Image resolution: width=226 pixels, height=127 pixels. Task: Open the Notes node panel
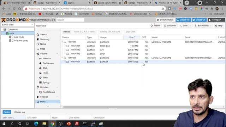[43, 44]
